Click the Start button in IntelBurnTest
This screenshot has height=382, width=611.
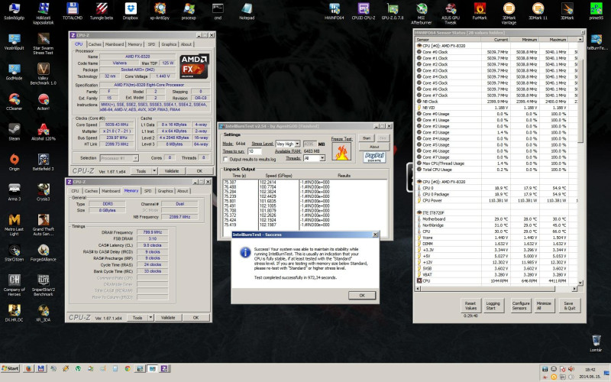pos(367,138)
